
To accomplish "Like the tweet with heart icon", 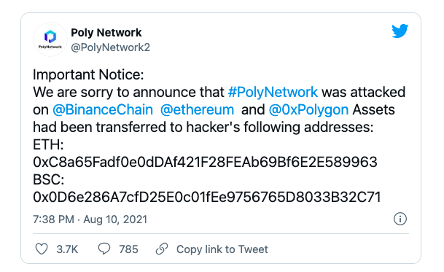I will point(42,249).
